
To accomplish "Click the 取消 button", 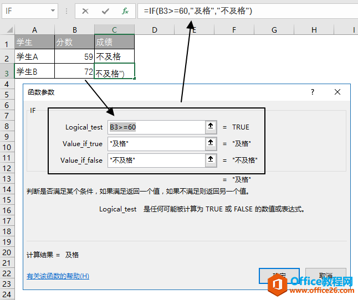I will (x=325, y=276).
